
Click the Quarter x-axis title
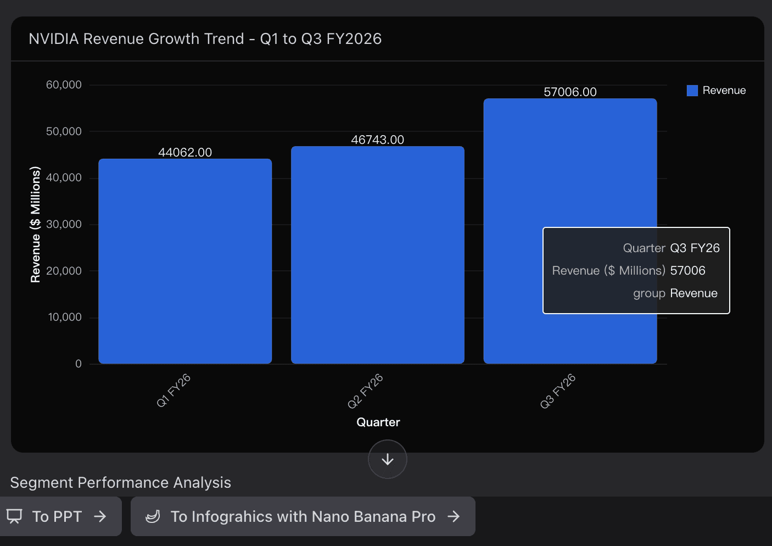coord(378,422)
